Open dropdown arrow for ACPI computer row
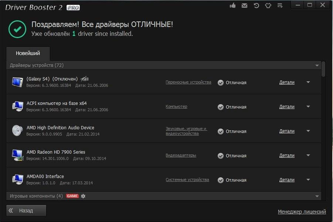 click(308, 106)
